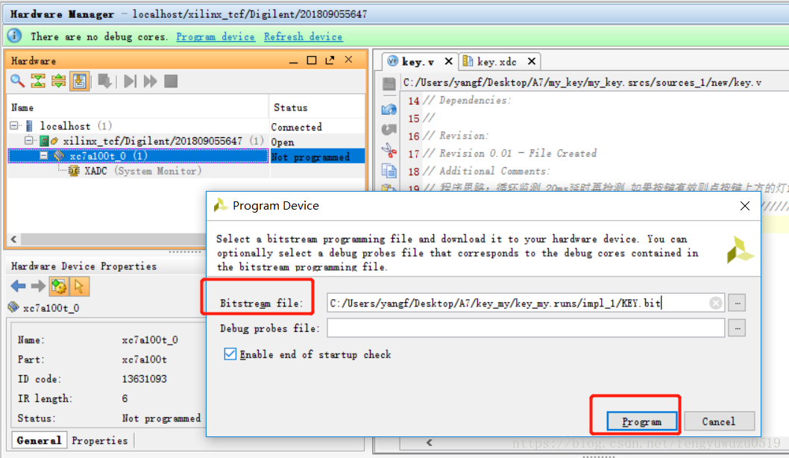The height and width of the screenshot is (458, 789).
Task: Click the Undo icon in editor sidebar
Action: [389, 109]
